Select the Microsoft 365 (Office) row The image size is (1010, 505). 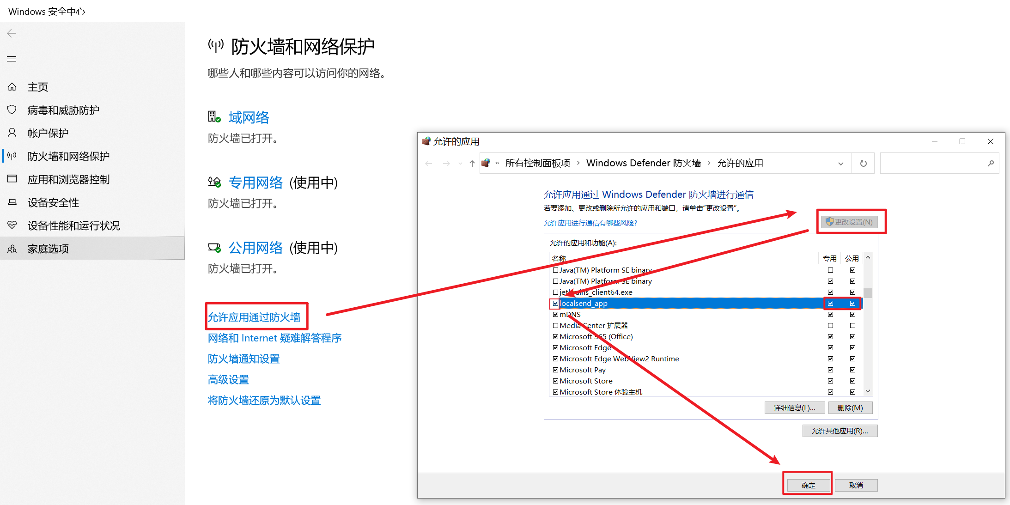(x=707, y=336)
